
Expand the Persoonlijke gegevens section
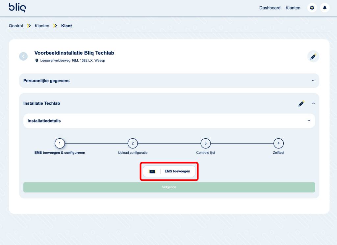313,81
